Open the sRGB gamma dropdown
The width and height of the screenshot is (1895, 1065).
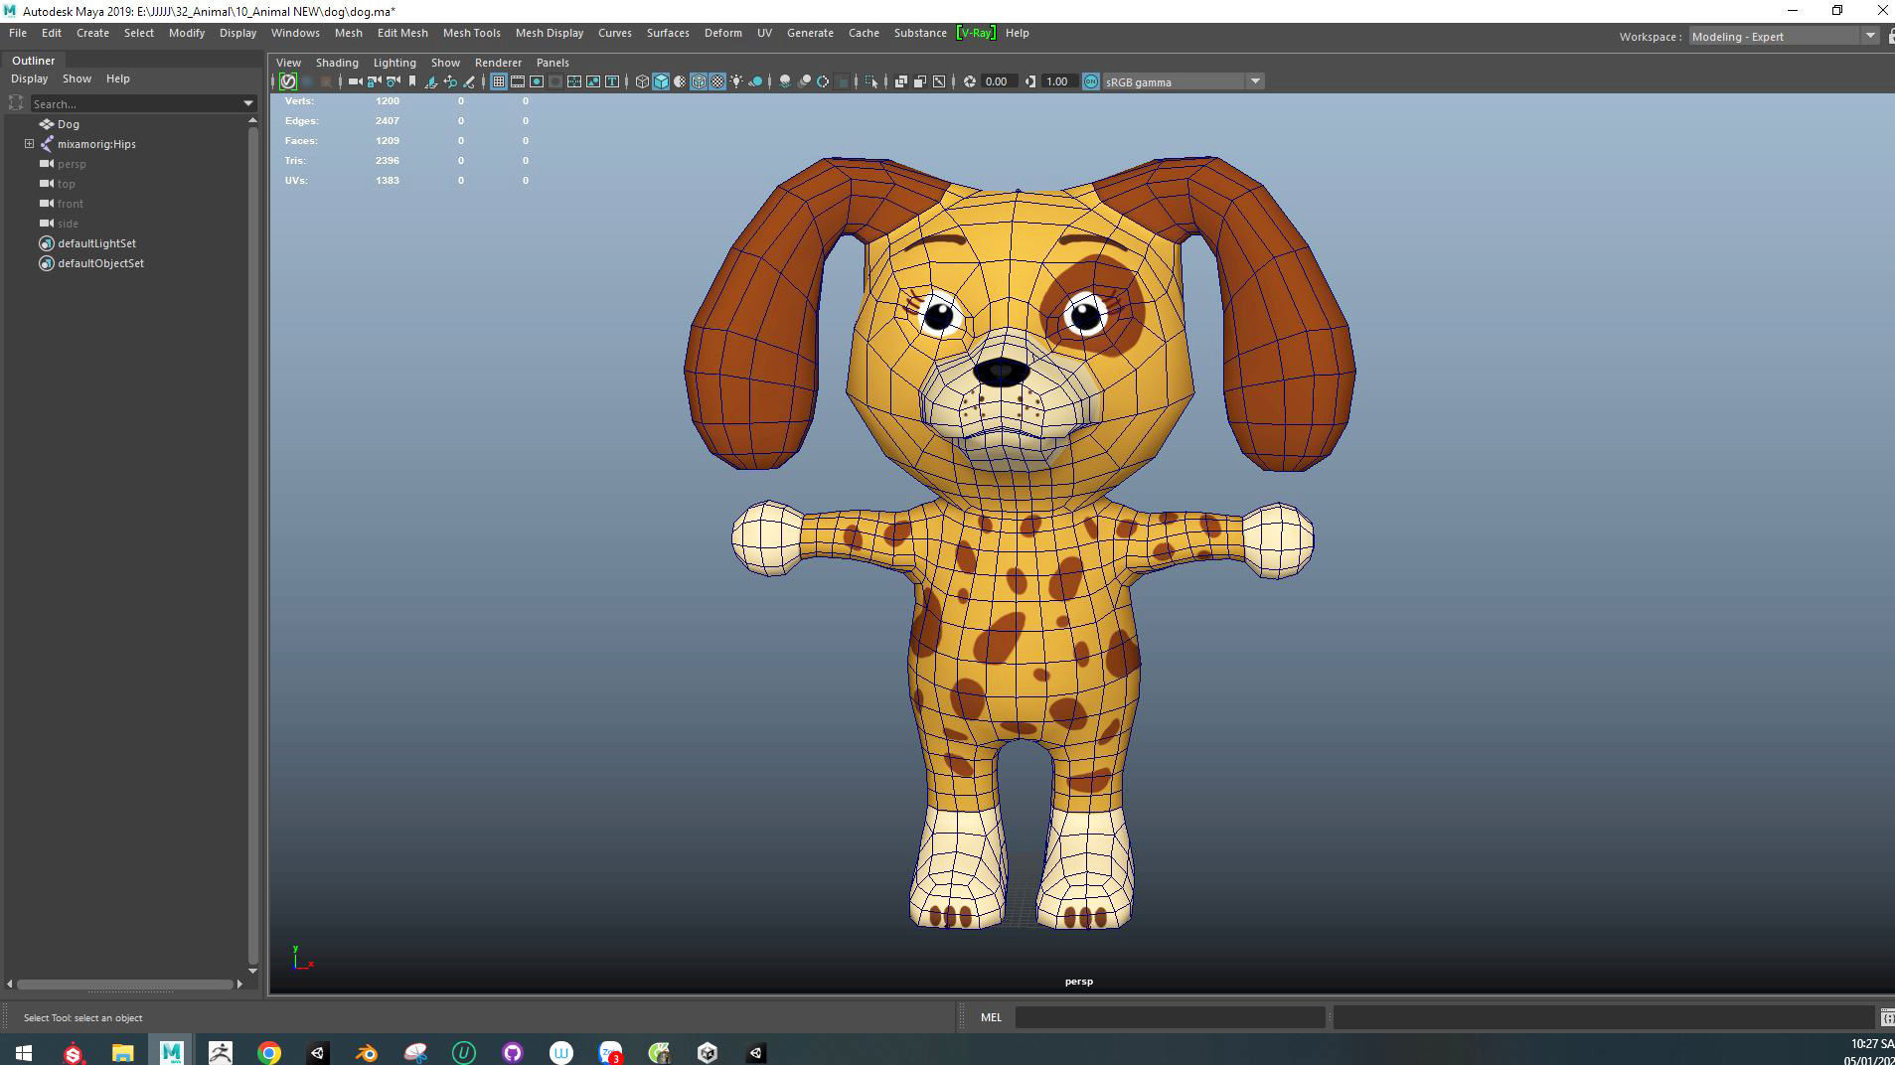click(1255, 81)
